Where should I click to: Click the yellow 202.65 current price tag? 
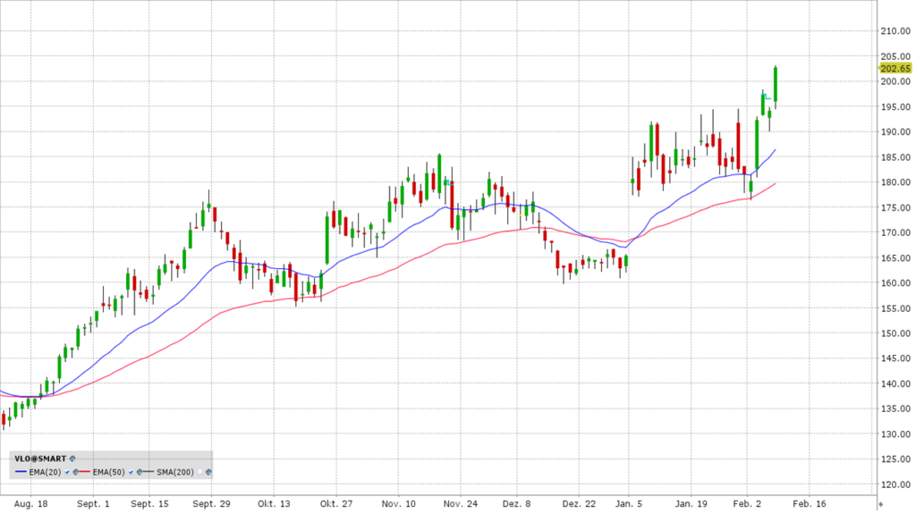(895, 68)
